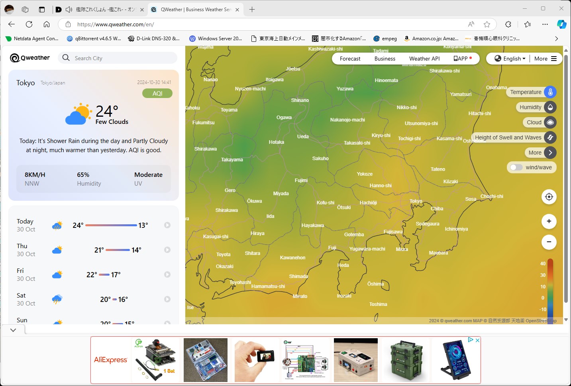Open the tab actions menu icon
Viewport: 571px width, 386px height.
click(x=42, y=10)
